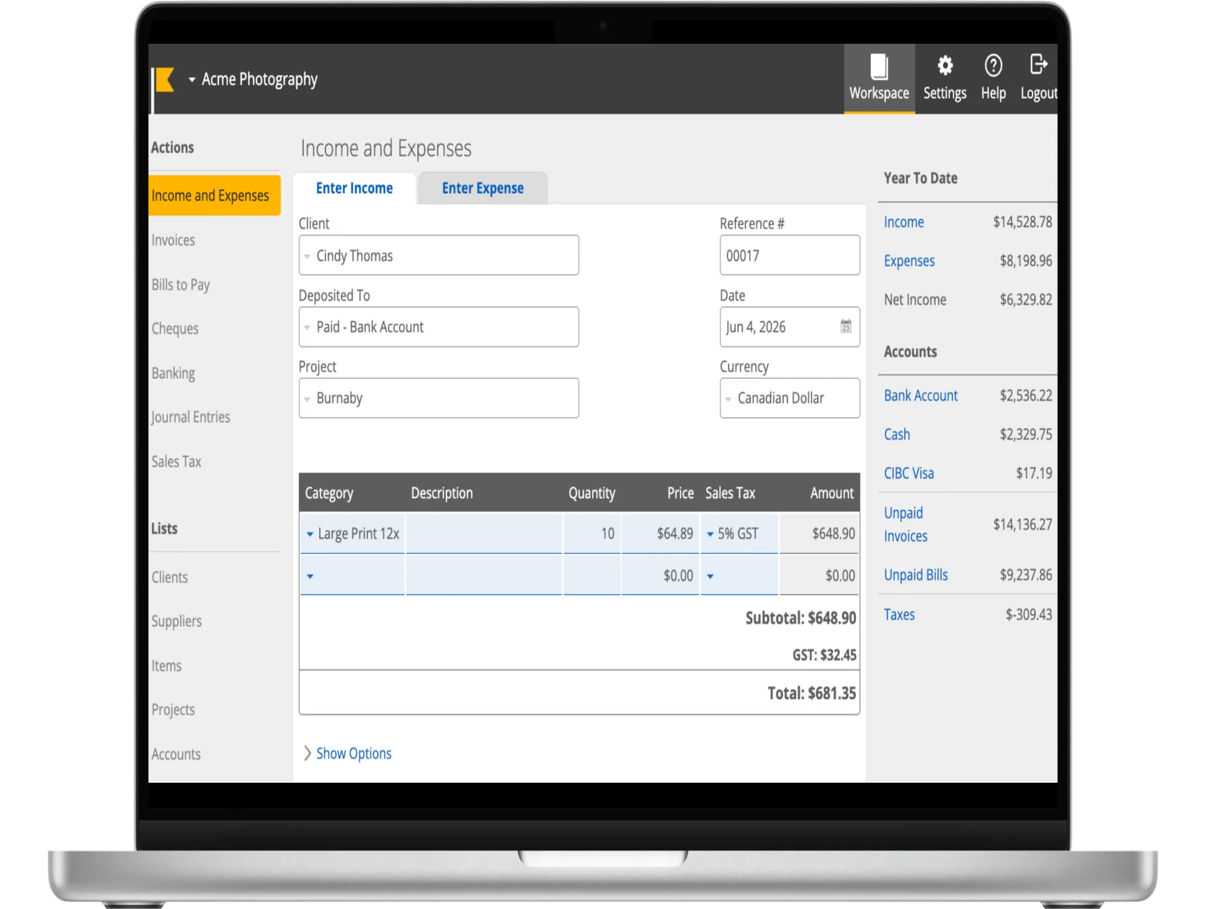1206x909 pixels.
Task: Open Category dropdown for Large Print 12x
Action: 310,534
